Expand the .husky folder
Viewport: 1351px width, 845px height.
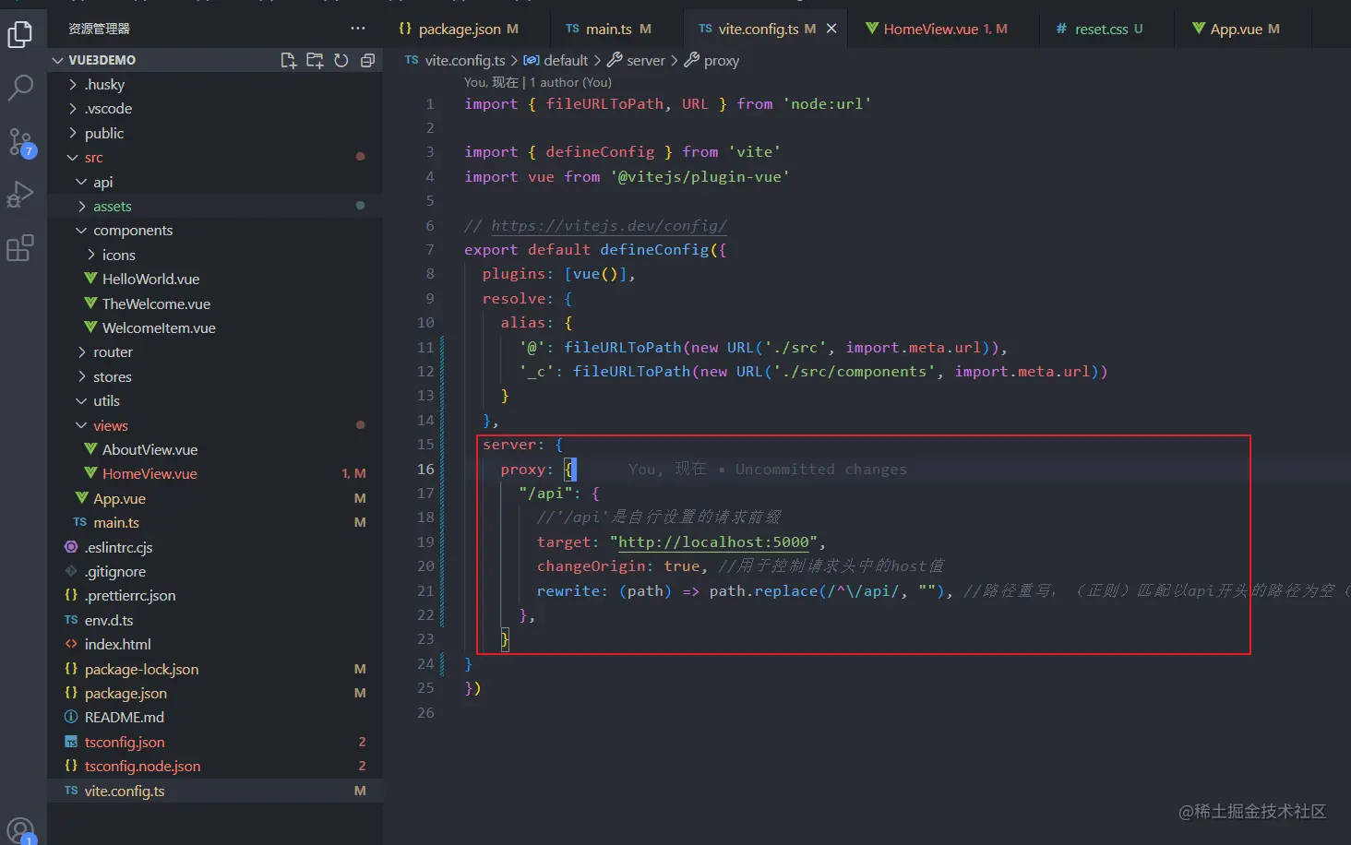pos(73,84)
